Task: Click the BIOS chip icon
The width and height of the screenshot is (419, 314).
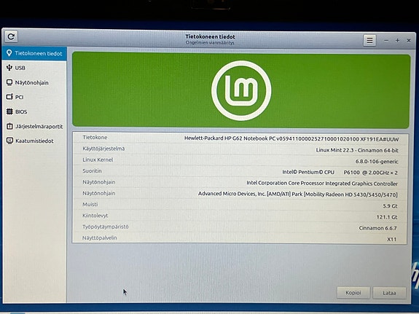Action: (x=9, y=111)
